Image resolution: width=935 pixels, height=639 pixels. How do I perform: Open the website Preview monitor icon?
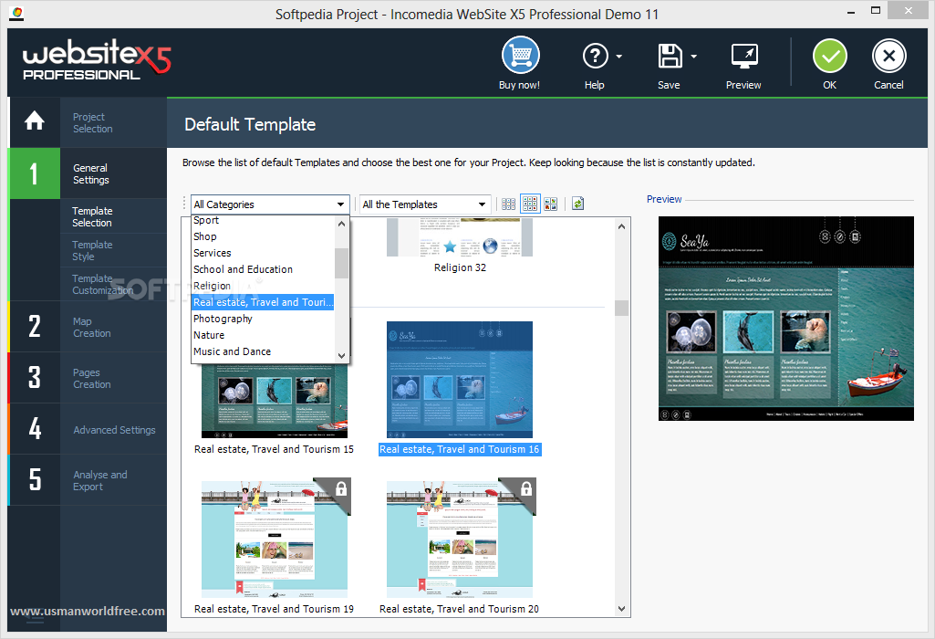click(744, 57)
